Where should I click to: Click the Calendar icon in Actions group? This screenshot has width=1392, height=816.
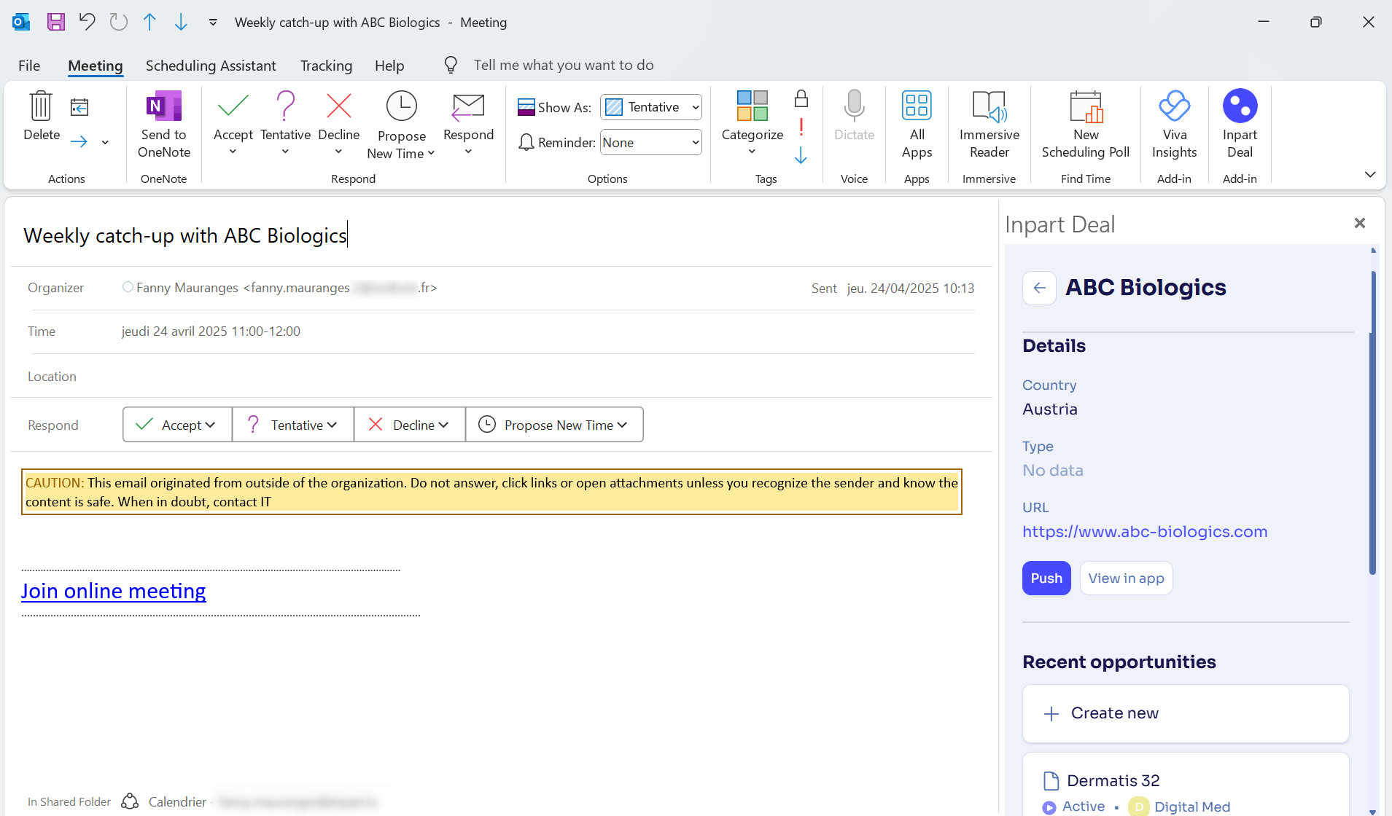point(79,107)
